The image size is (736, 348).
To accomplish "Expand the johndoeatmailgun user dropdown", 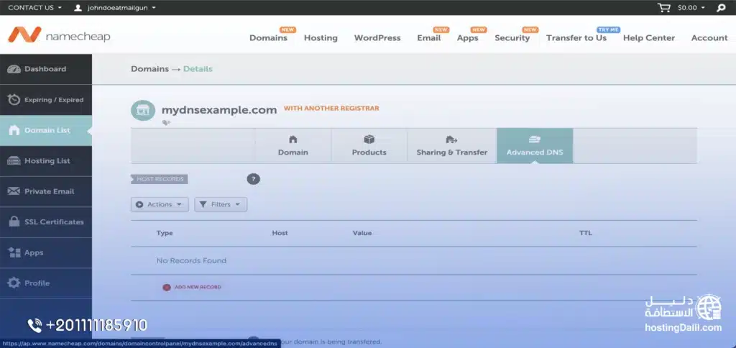I will point(121,7).
